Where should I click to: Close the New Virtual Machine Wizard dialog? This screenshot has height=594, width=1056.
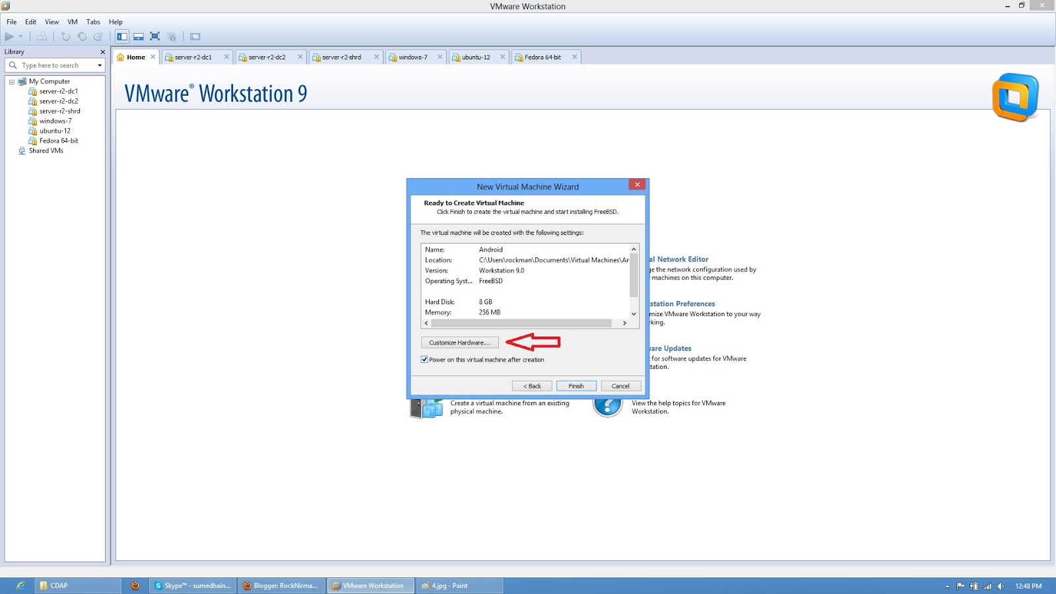(x=637, y=185)
